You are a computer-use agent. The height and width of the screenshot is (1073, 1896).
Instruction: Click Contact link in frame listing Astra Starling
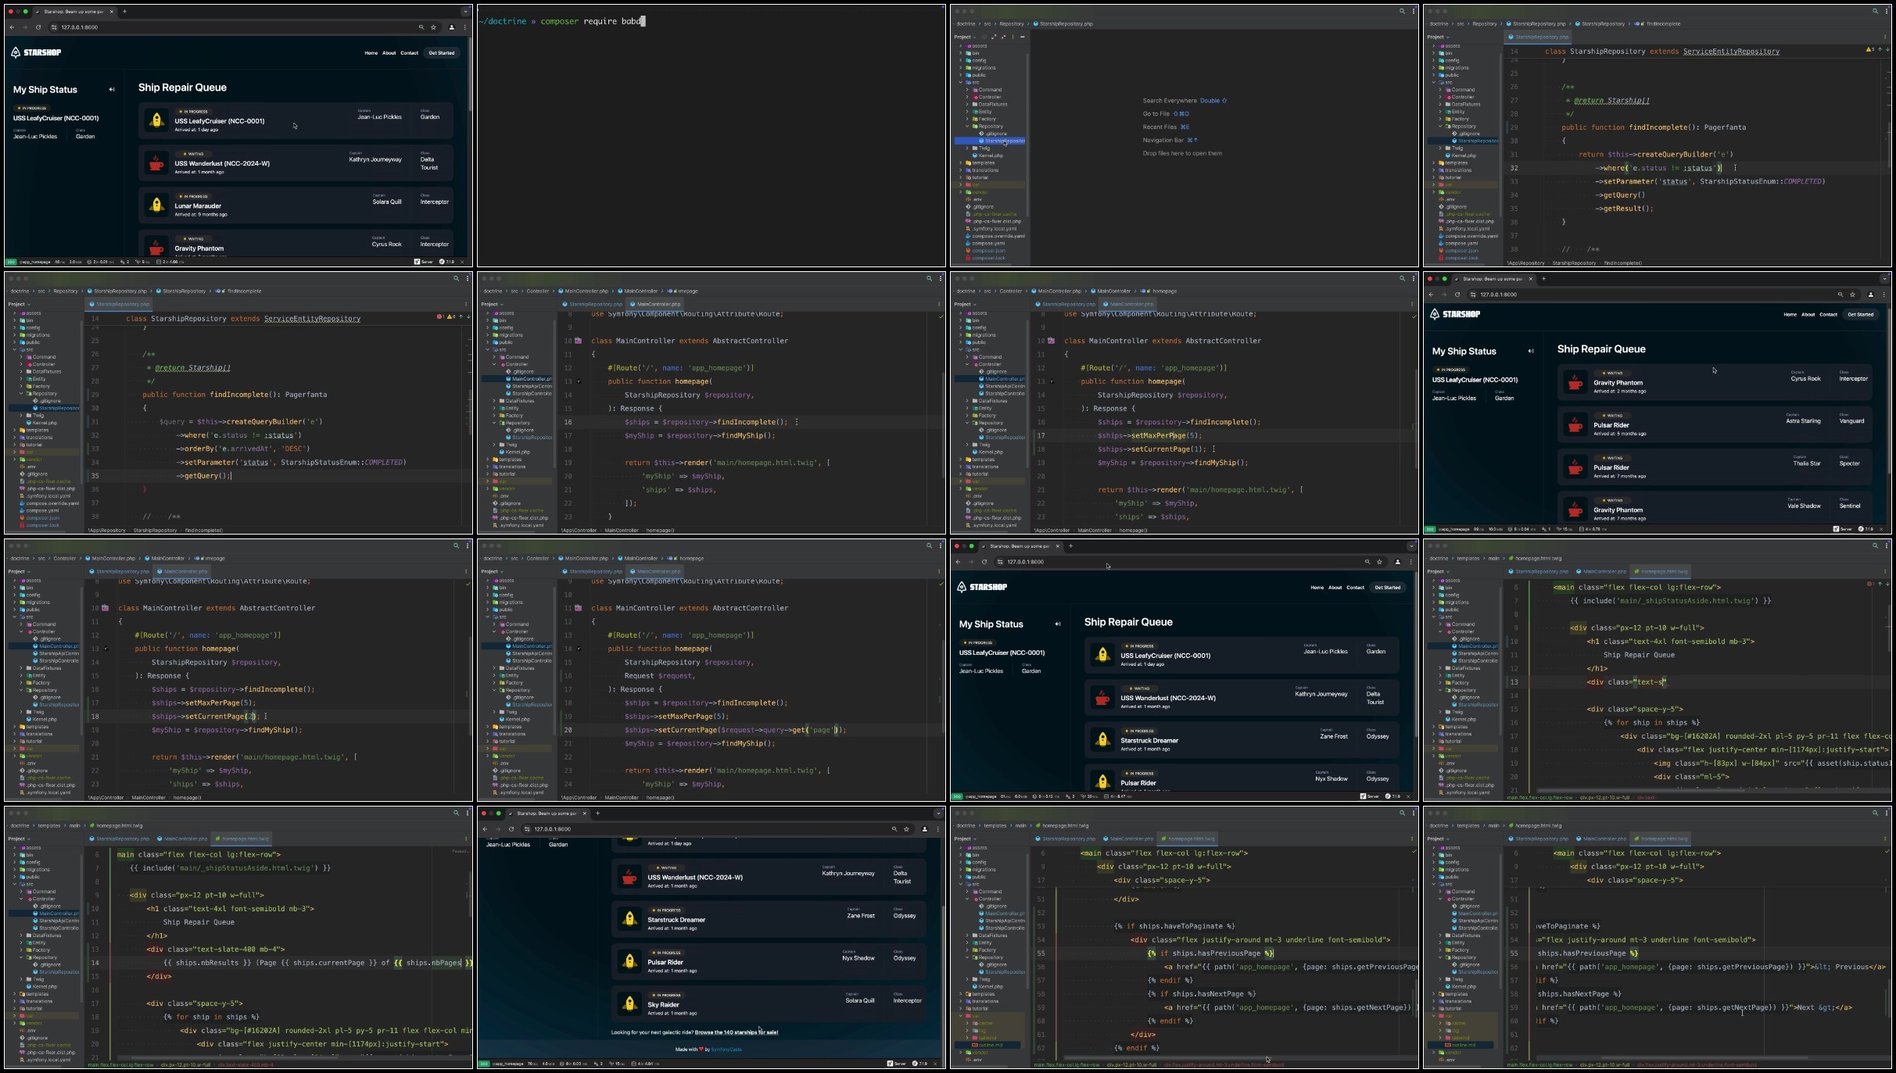point(1828,315)
